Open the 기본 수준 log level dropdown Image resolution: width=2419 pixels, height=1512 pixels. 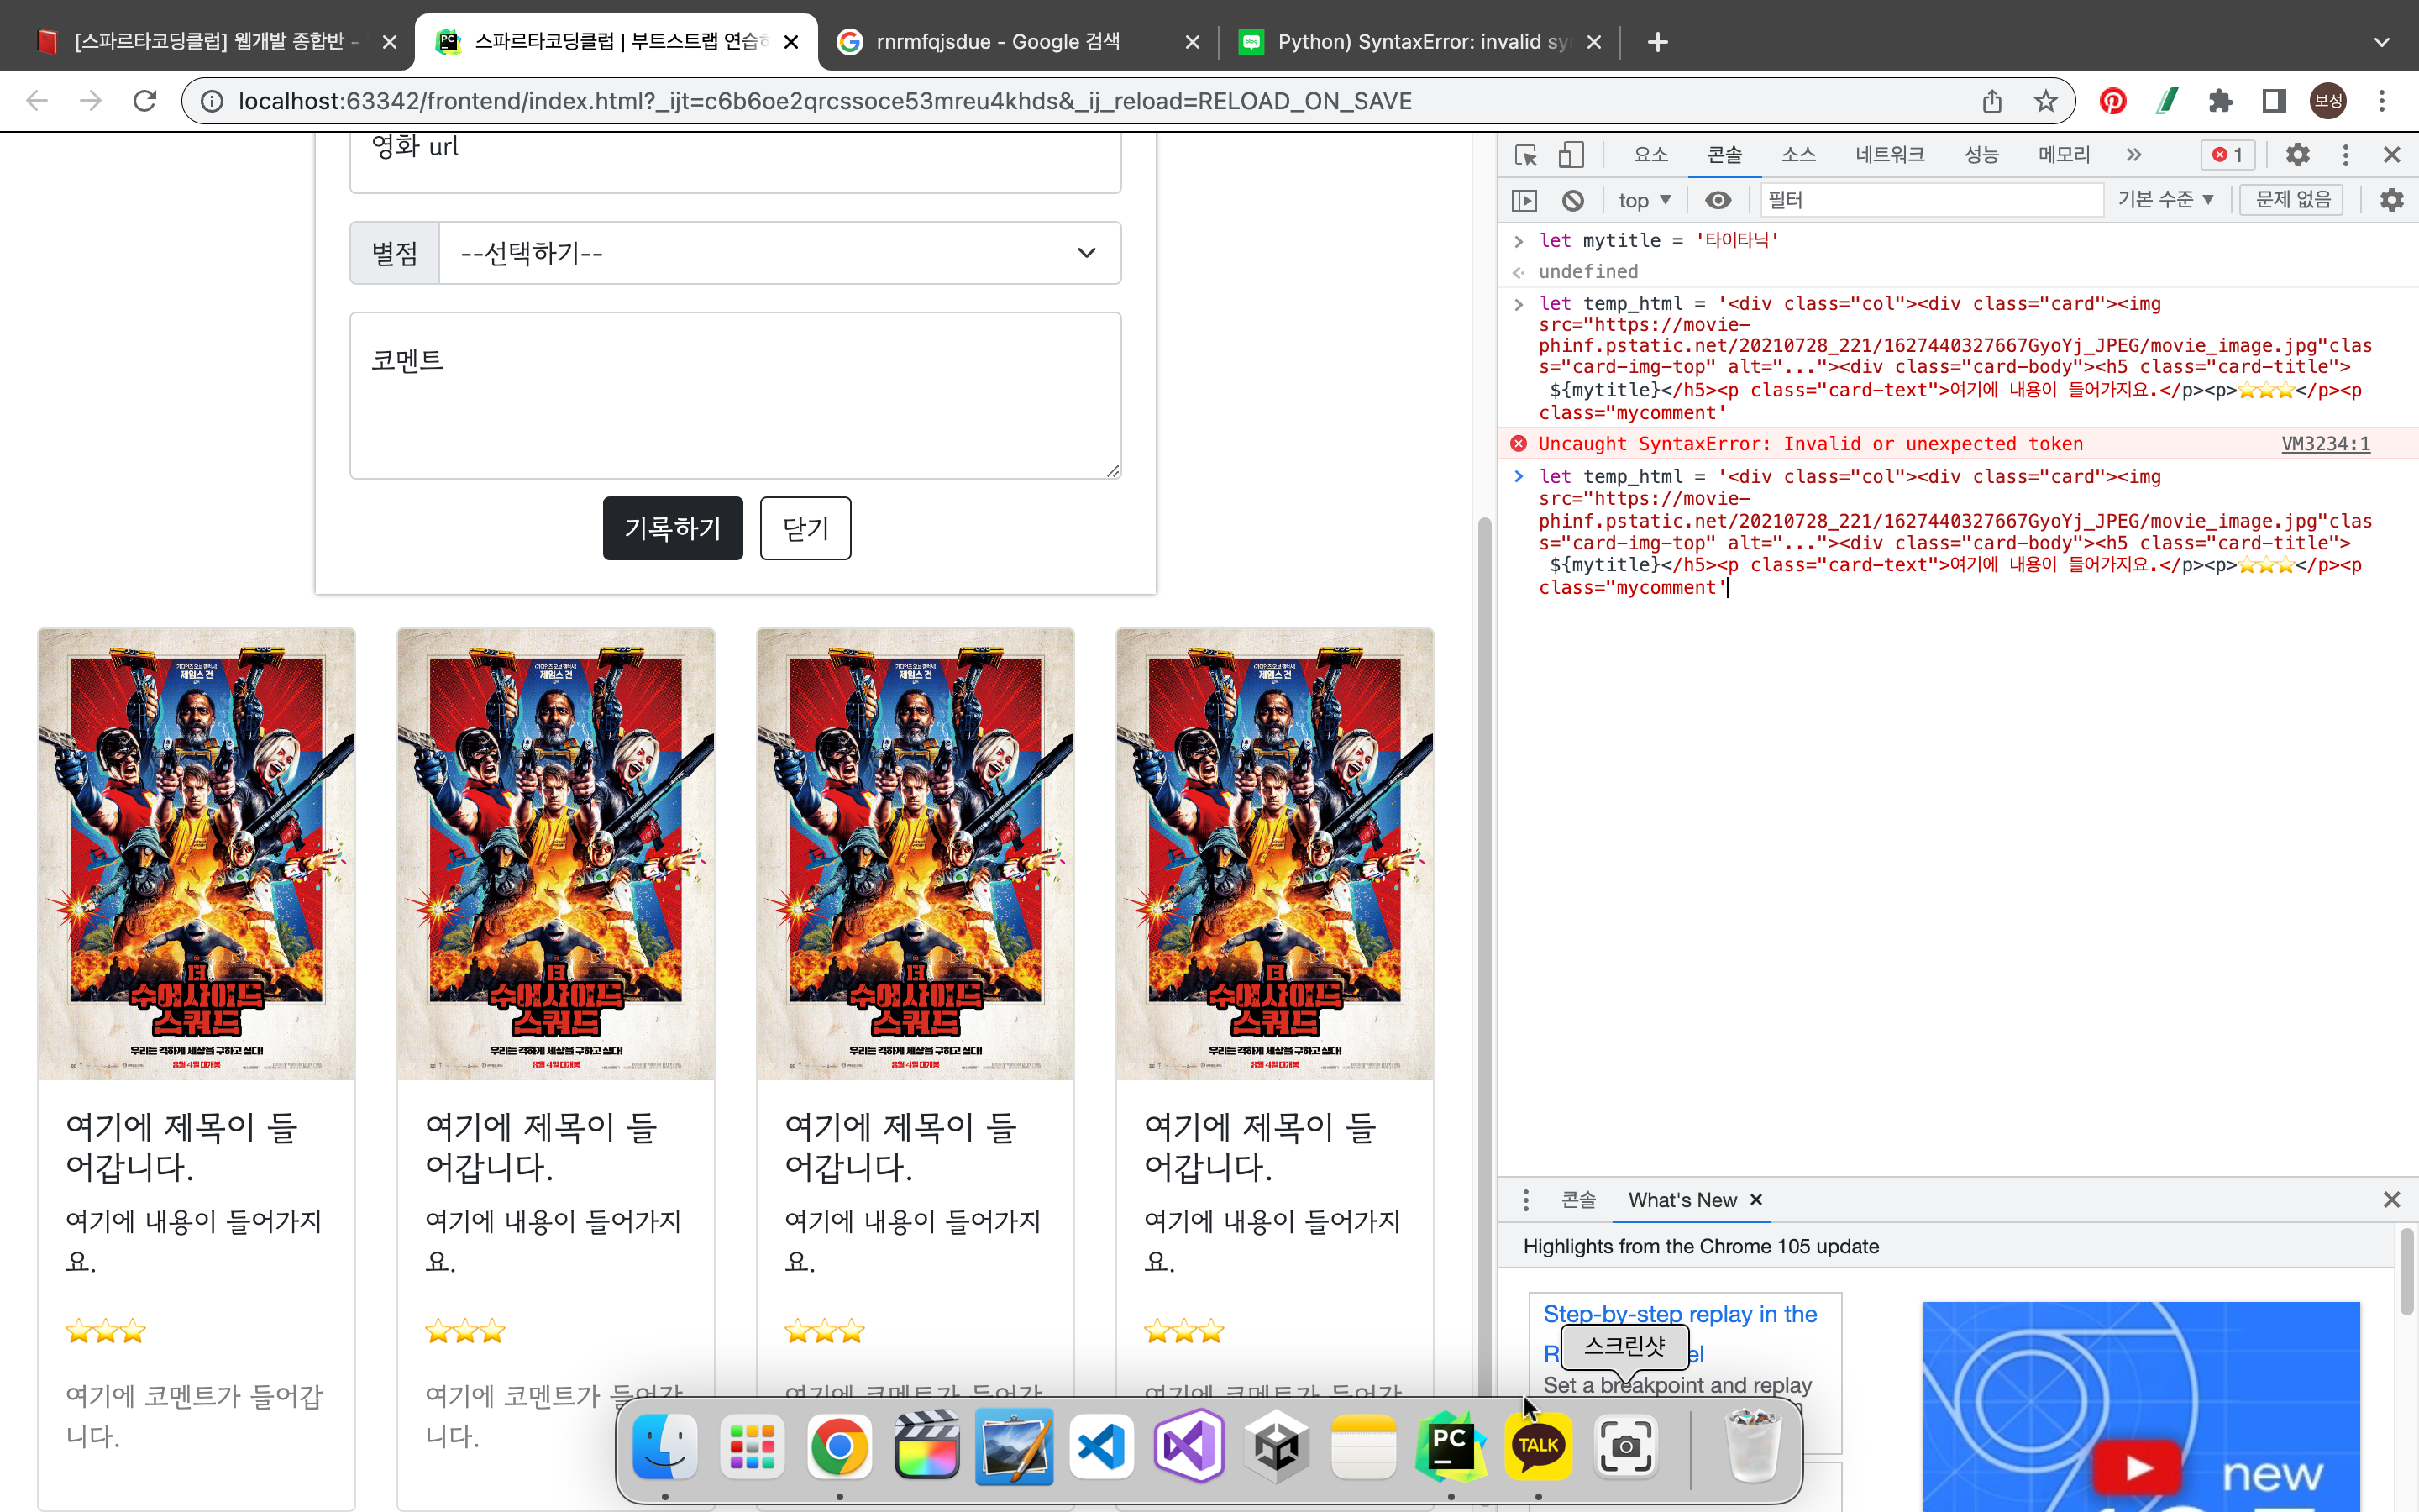pos(2165,200)
